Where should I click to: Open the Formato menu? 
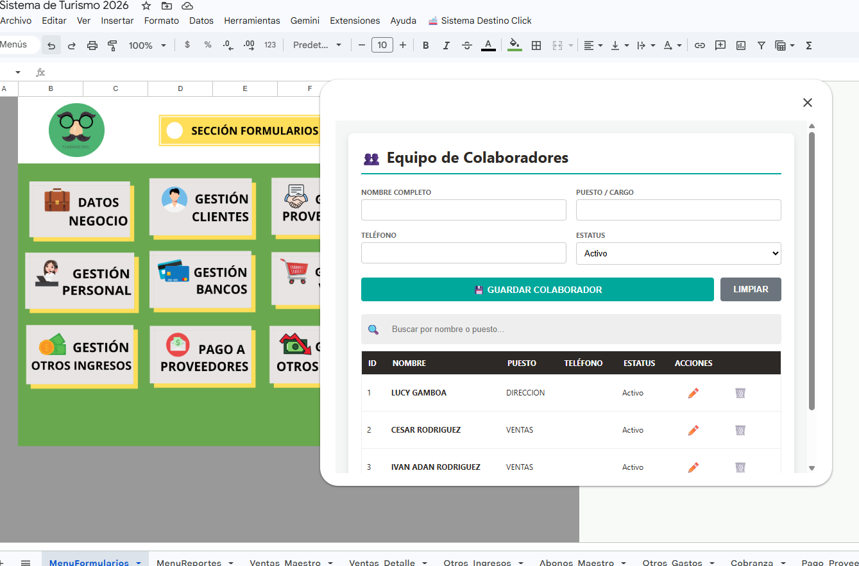click(x=162, y=21)
